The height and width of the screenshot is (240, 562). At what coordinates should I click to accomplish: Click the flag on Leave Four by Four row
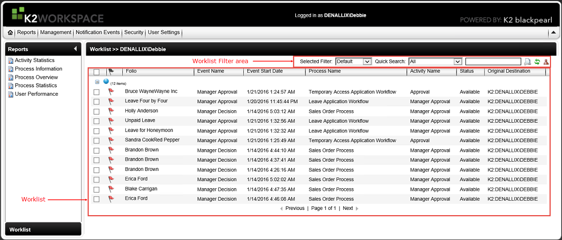(x=111, y=101)
